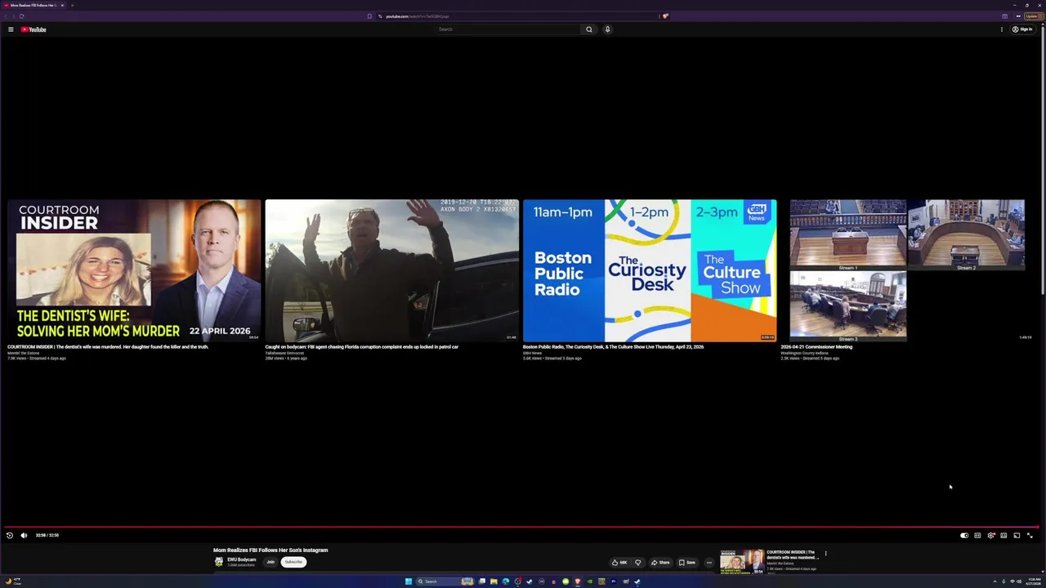Open player settings gear icon
Image resolution: width=1046 pixels, height=588 pixels.
(990, 536)
